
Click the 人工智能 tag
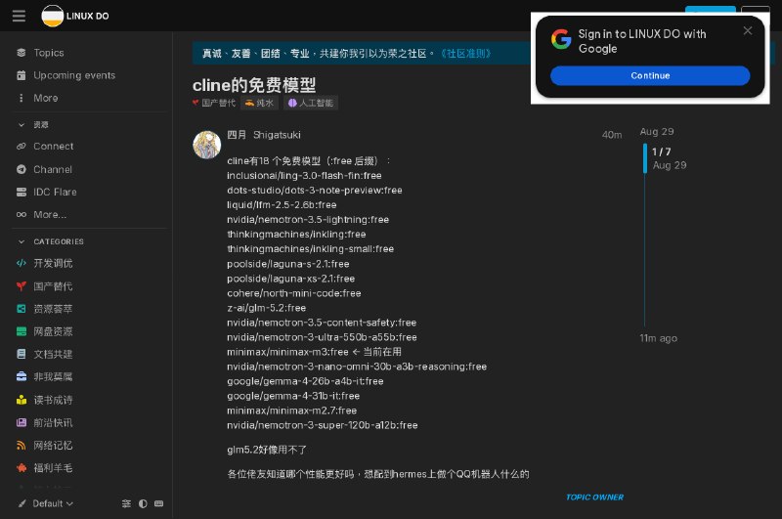point(311,103)
